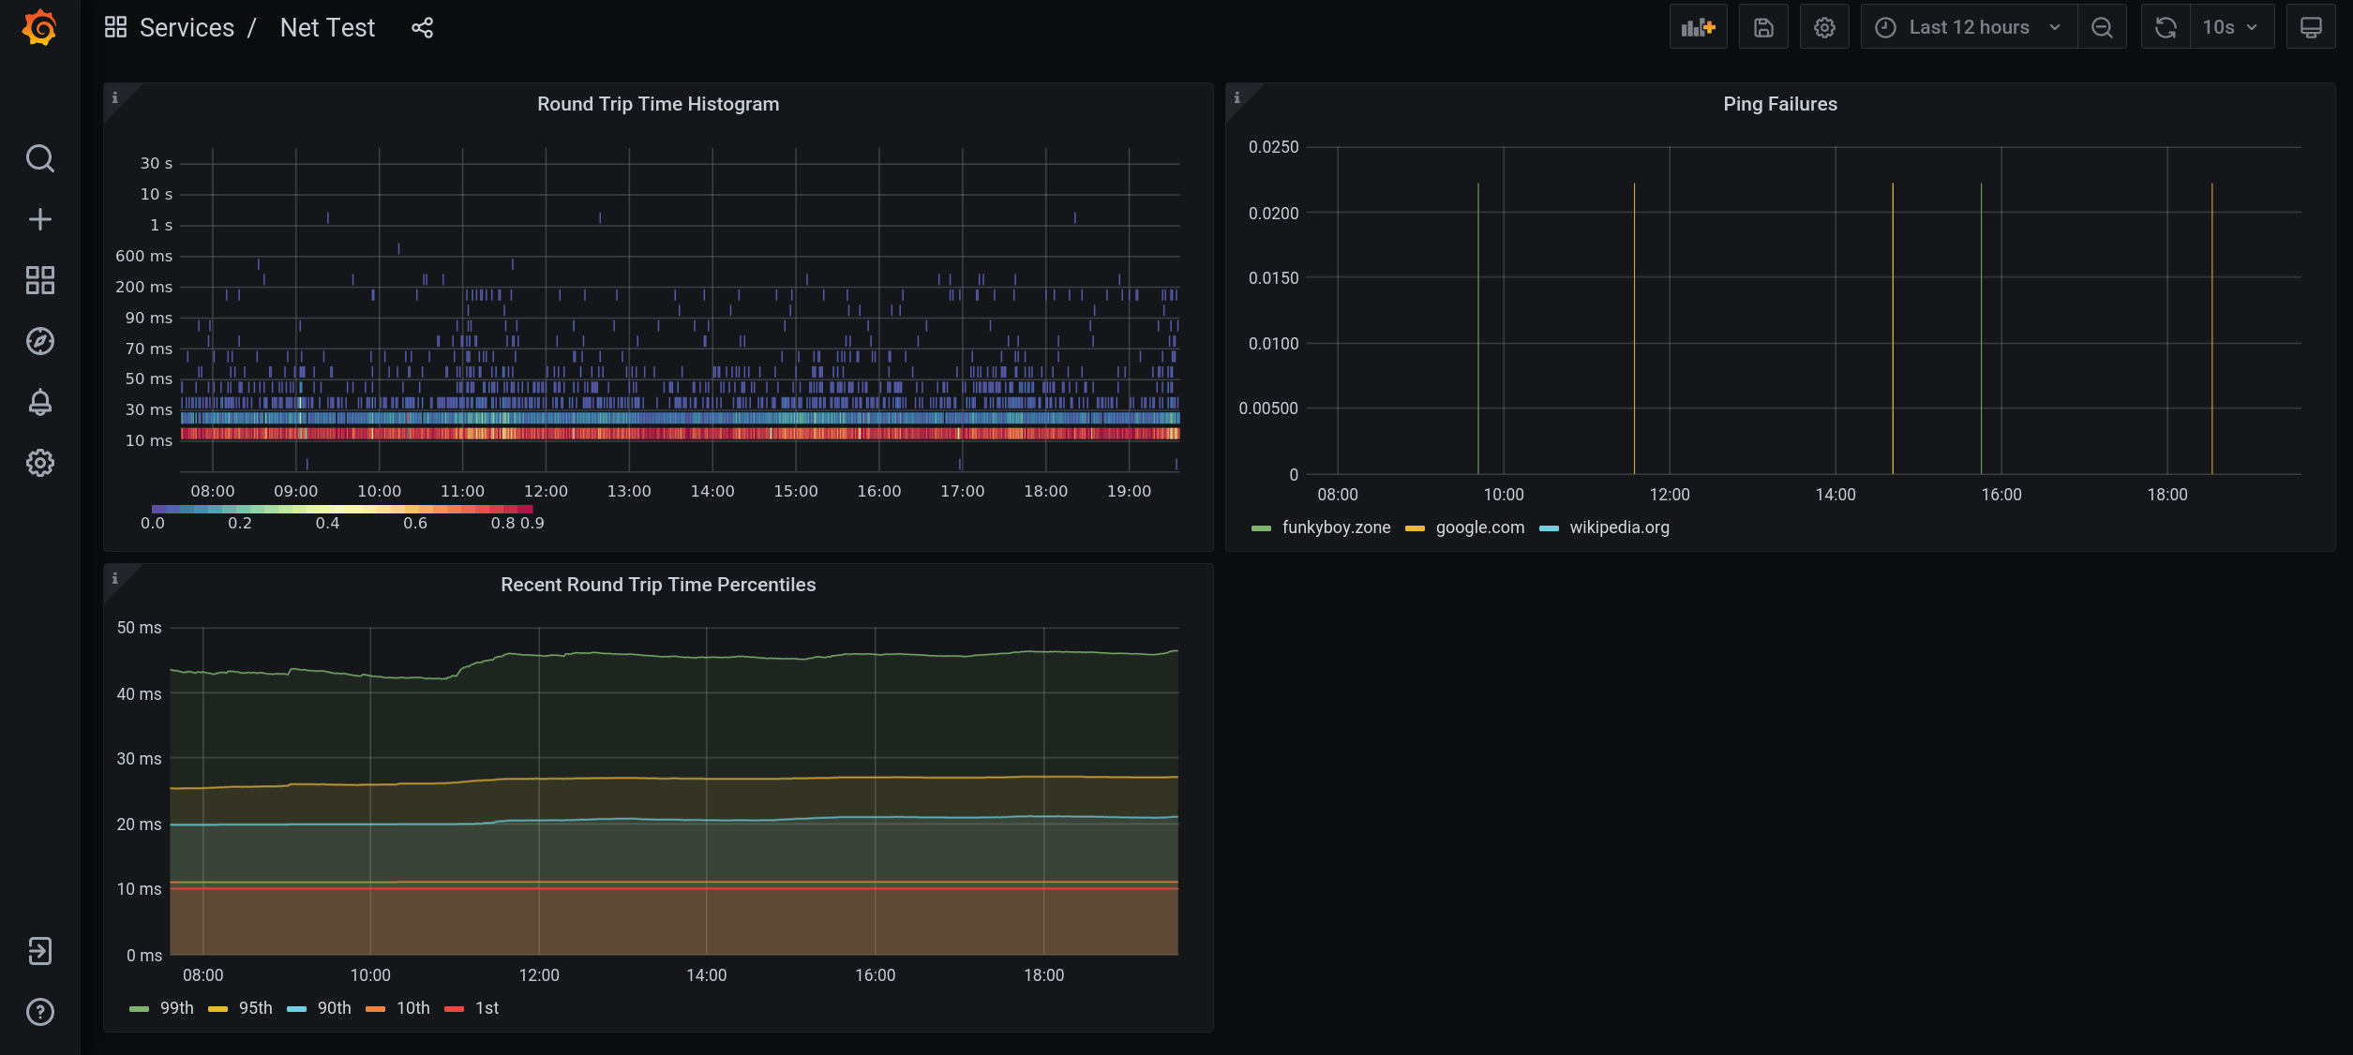Click the Grafana home menu icon
This screenshot has height=1055, width=2353.
click(x=39, y=27)
